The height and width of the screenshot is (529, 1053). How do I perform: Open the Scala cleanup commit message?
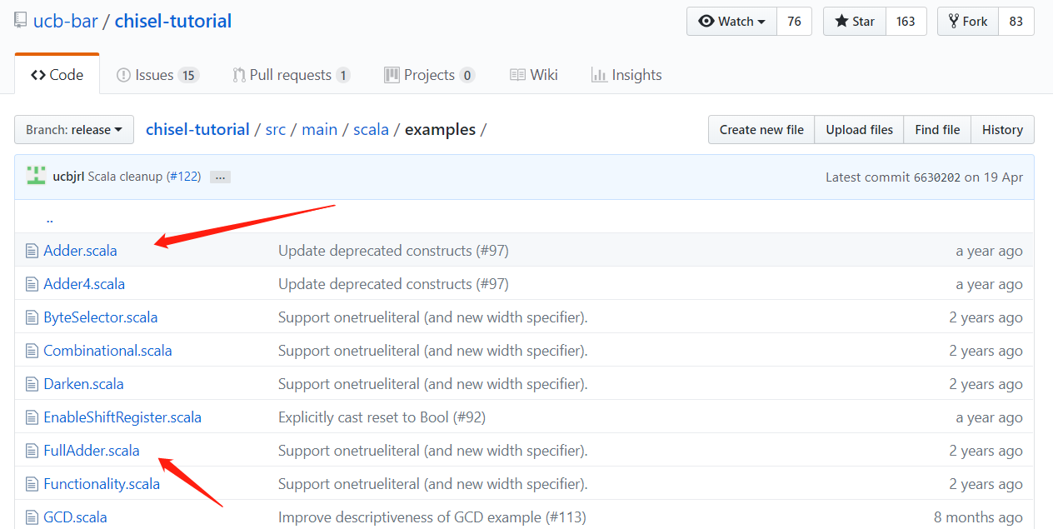pyautogui.click(x=125, y=177)
